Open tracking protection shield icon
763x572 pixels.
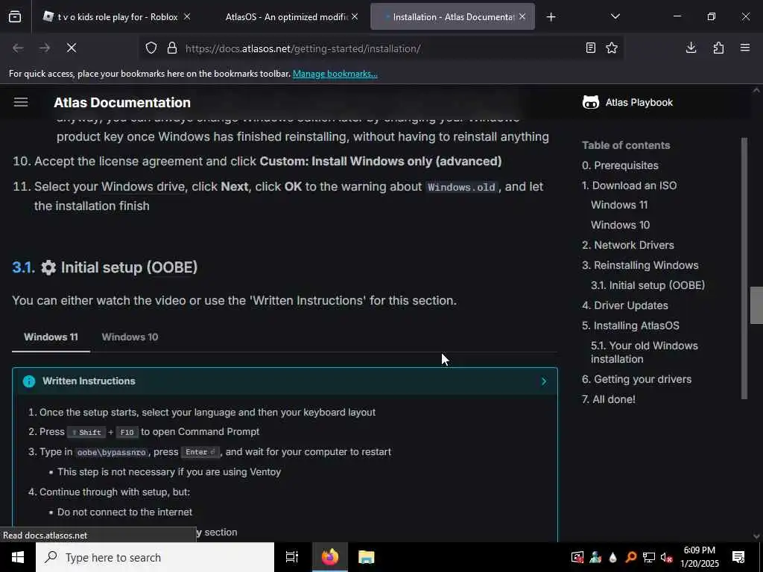click(151, 48)
